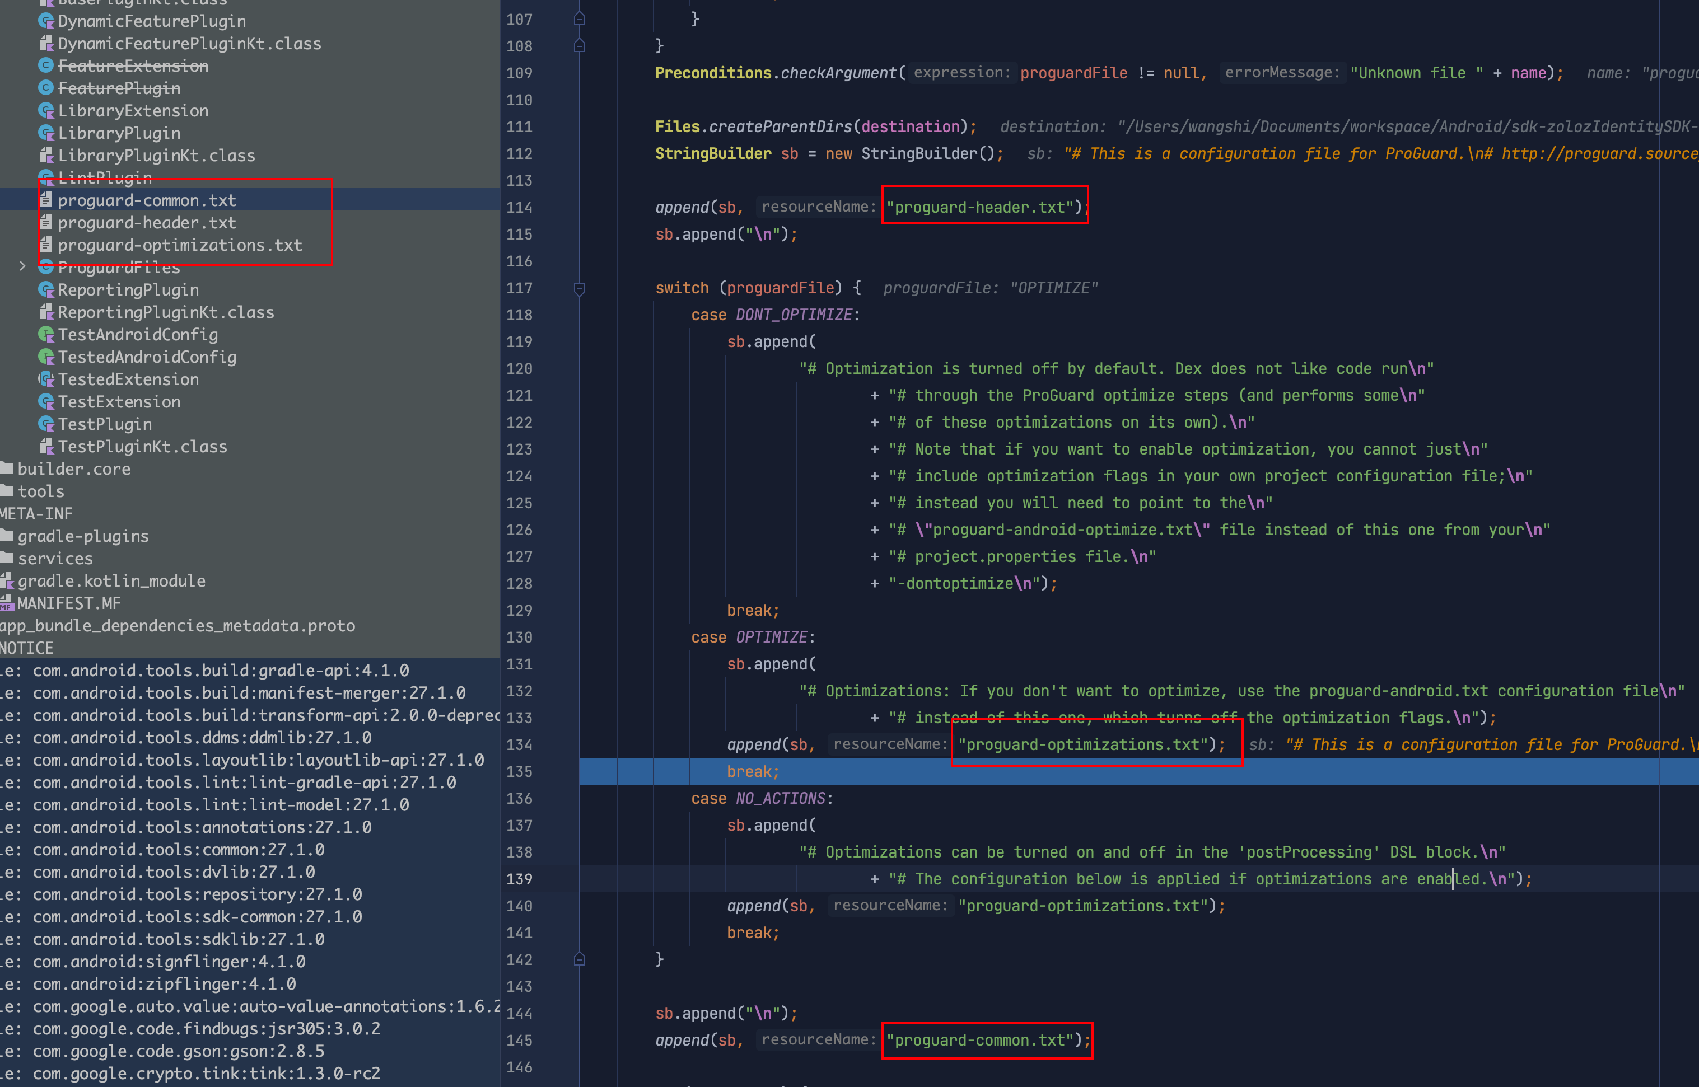Click the OPTIMIZE case label on line 130
The width and height of the screenshot is (1699, 1087).
[771, 638]
